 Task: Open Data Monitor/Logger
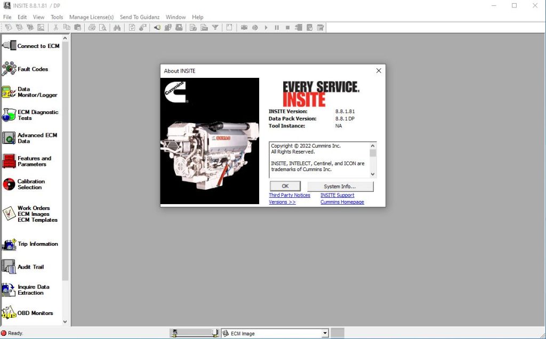point(32,91)
